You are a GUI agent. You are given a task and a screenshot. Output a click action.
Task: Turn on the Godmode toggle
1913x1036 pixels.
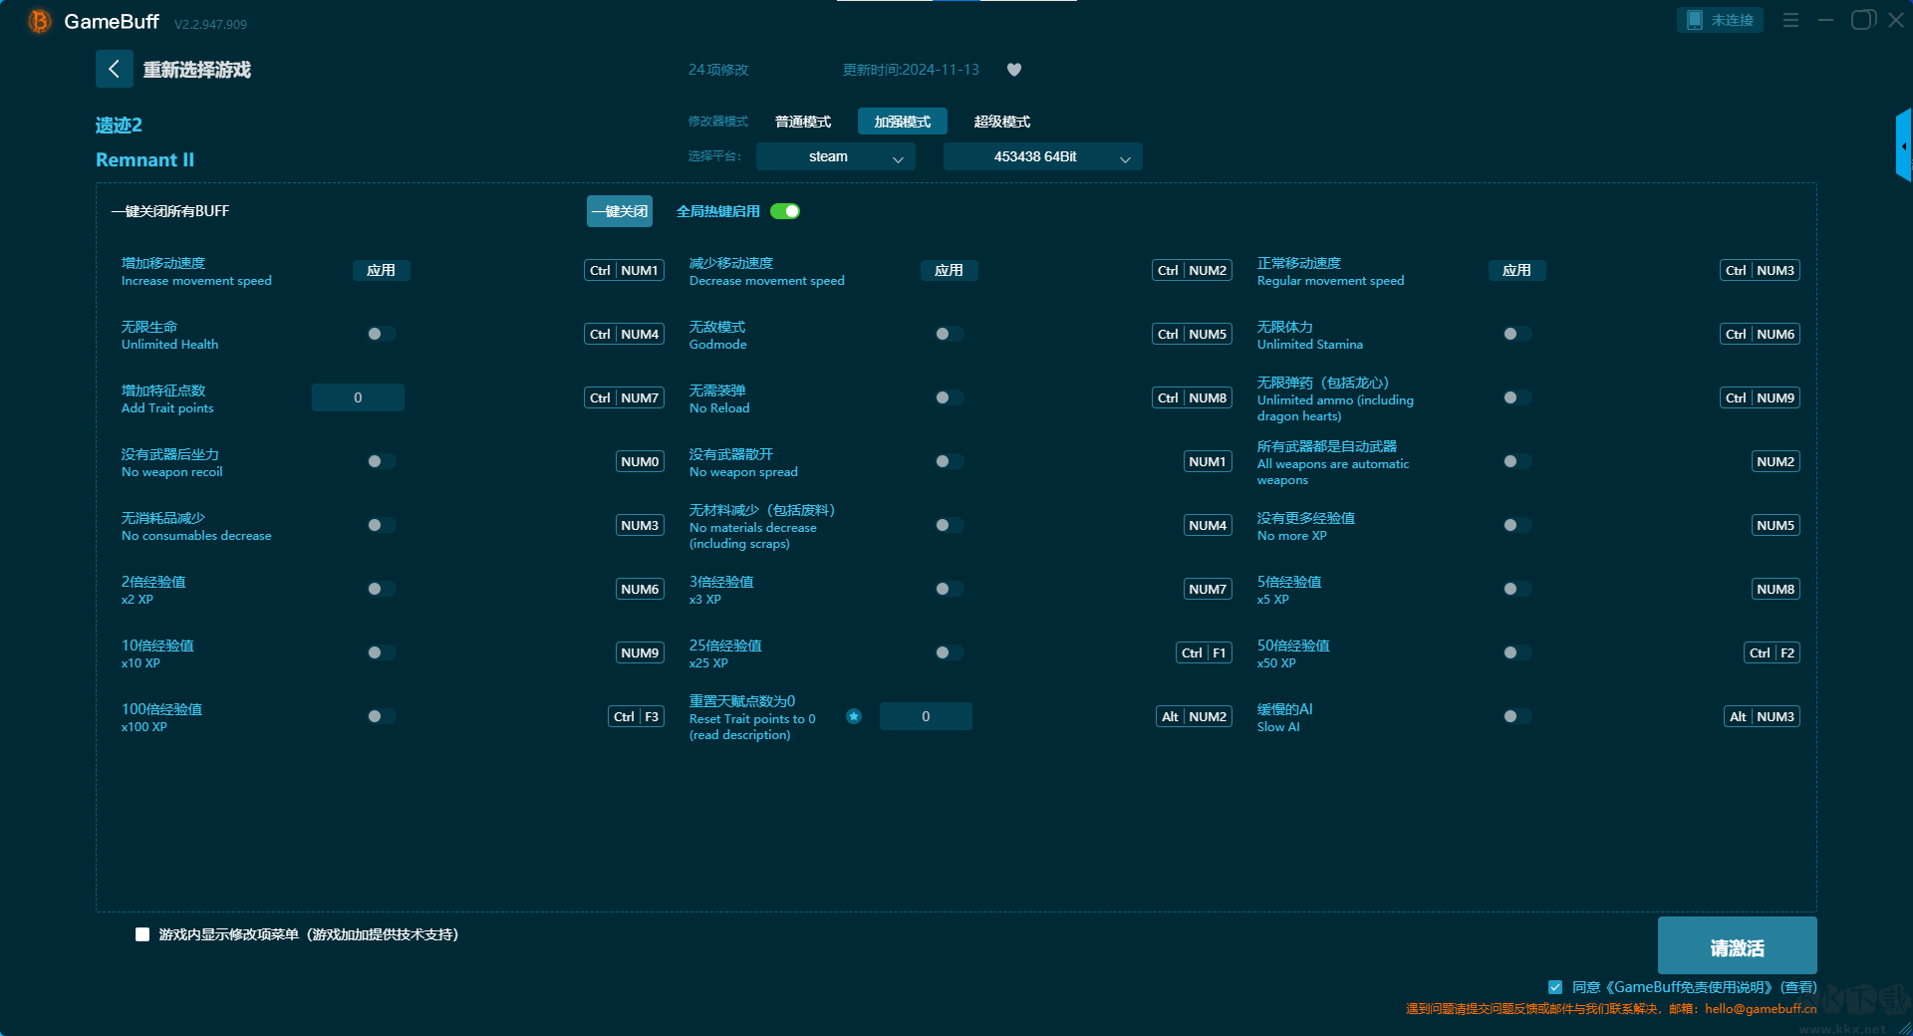tap(949, 334)
